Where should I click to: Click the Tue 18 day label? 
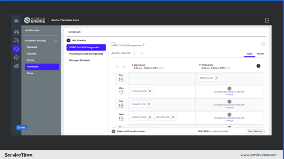coord(121,104)
